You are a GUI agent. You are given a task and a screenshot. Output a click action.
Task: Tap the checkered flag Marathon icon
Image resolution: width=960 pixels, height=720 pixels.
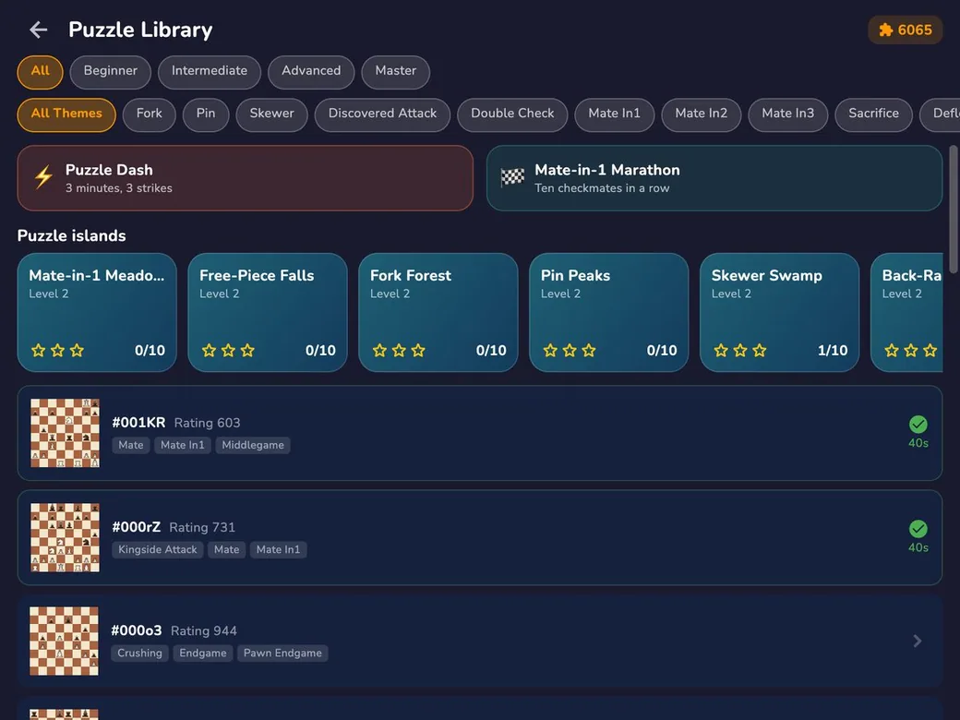point(512,177)
